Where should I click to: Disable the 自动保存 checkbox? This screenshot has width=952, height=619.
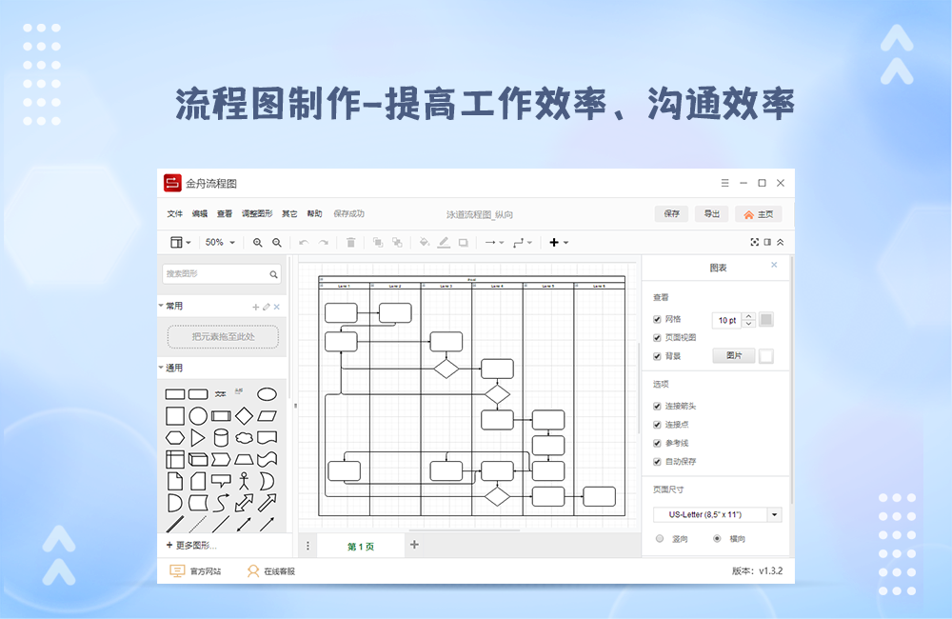[656, 463]
